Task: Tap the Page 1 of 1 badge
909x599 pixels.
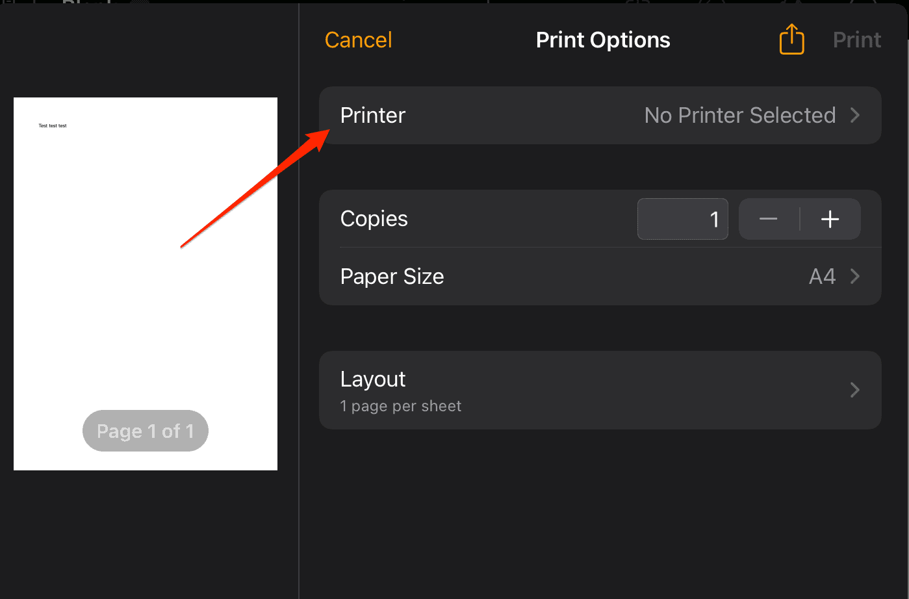Action: (146, 431)
